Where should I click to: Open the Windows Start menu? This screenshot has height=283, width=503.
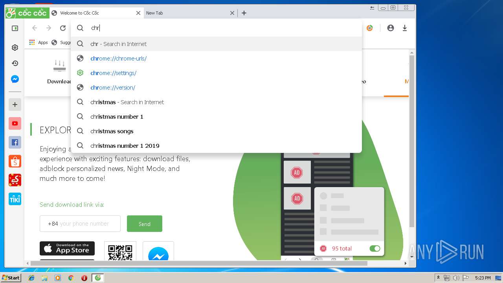[x=11, y=278]
